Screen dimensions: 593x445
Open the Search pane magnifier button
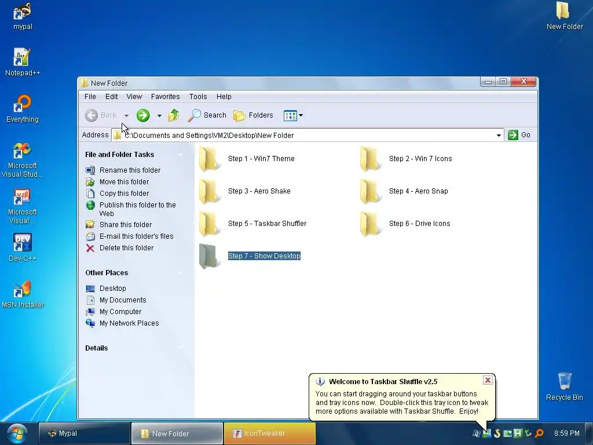207,115
